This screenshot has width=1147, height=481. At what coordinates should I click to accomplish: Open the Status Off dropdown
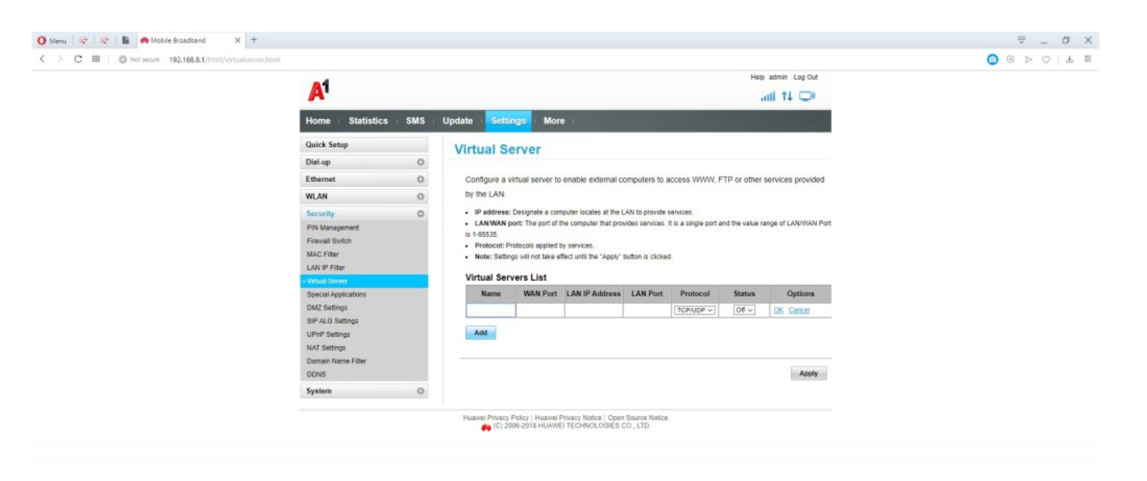744,310
